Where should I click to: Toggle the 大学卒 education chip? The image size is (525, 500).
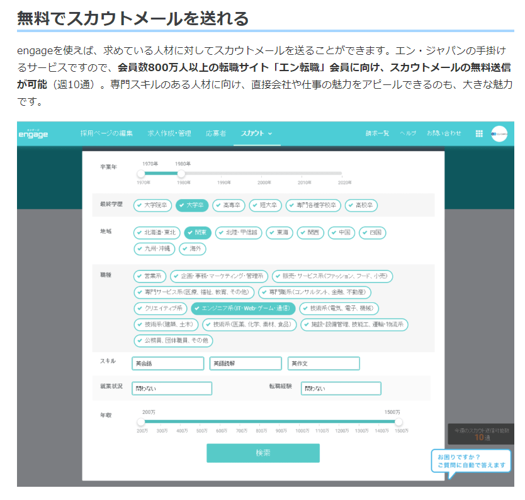point(191,205)
